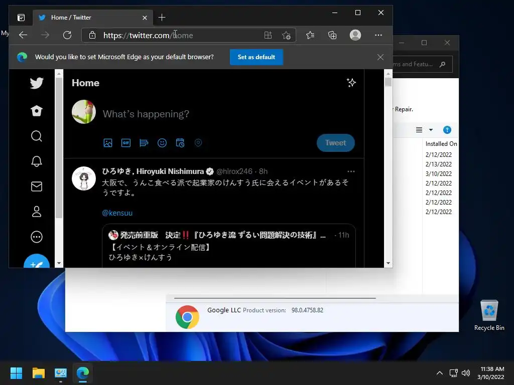Viewport: 514px width, 385px height.
Task: Open Edge Favorites list
Action: (x=310, y=35)
